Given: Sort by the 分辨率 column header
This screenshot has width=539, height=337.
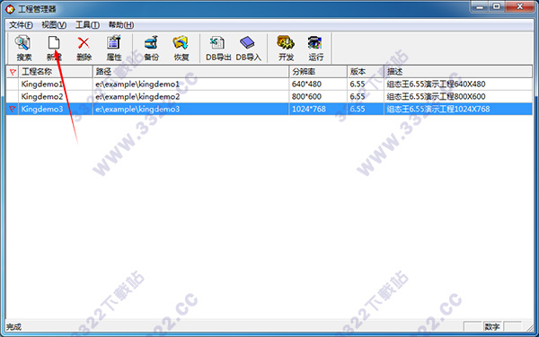Looking at the screenshot, I should coord(318,72).
